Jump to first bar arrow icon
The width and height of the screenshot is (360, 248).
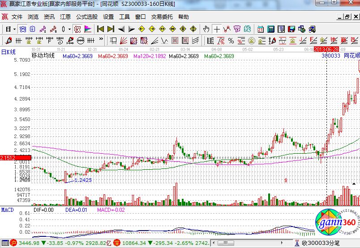[x=101, y=29]
